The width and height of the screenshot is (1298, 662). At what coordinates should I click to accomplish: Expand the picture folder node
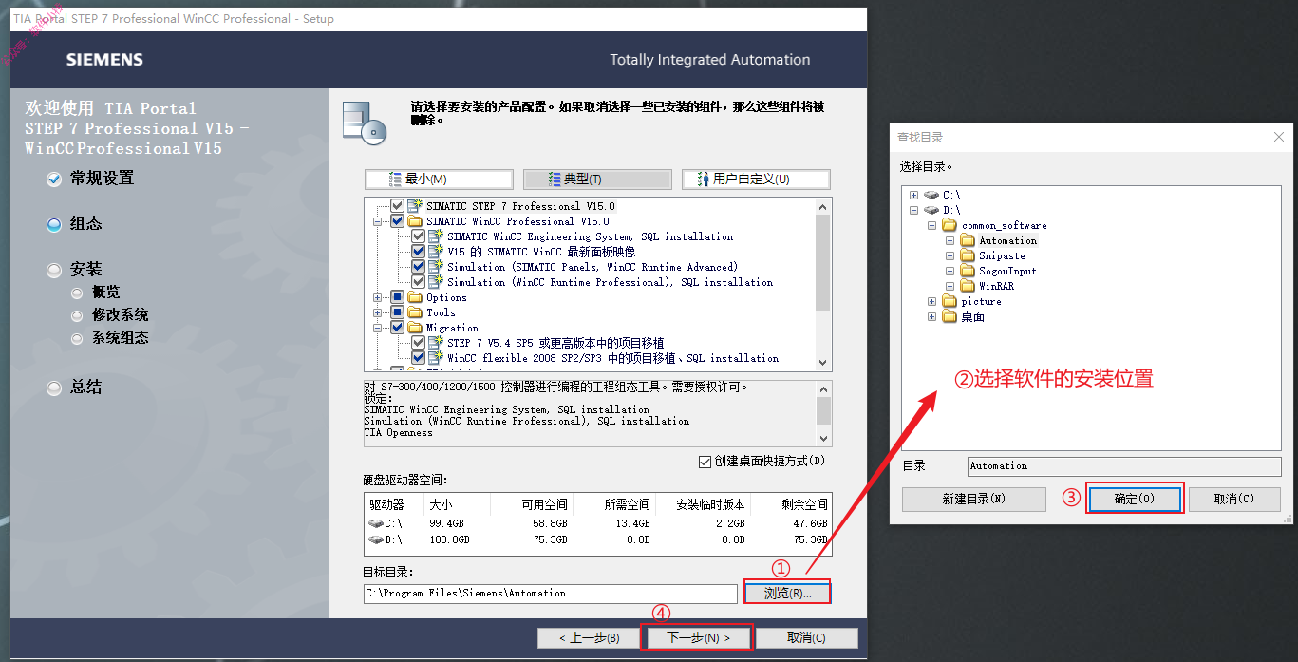[931, 301]
